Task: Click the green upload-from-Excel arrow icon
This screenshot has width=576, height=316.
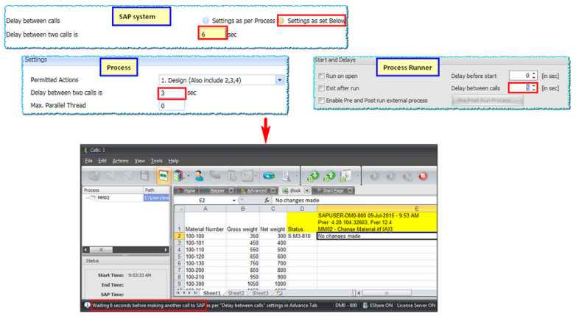Action: point(329,176)
